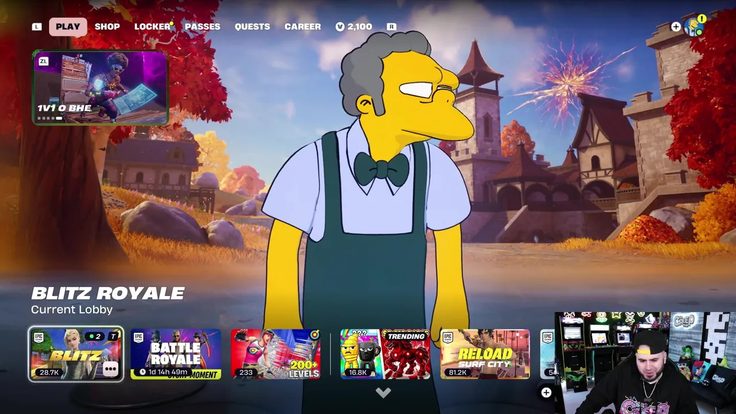Click Epic Games logo on Blitz tile
Screen dimensions: 736x414
[38, 338]
